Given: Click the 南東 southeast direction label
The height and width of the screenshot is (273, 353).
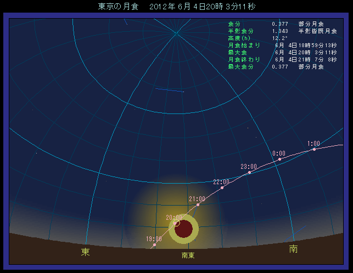Looking at the screenshot, I should pyautogui.click(x=188, y=255).
